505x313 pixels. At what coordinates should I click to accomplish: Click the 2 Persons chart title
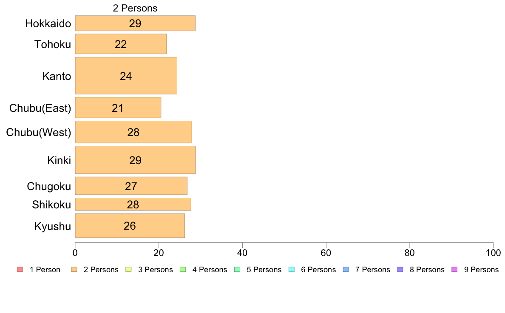tap(135, 8)
